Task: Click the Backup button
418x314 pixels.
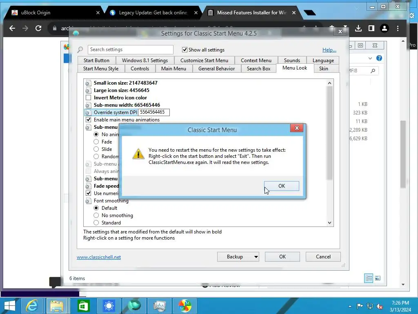Action: [235, 257]
